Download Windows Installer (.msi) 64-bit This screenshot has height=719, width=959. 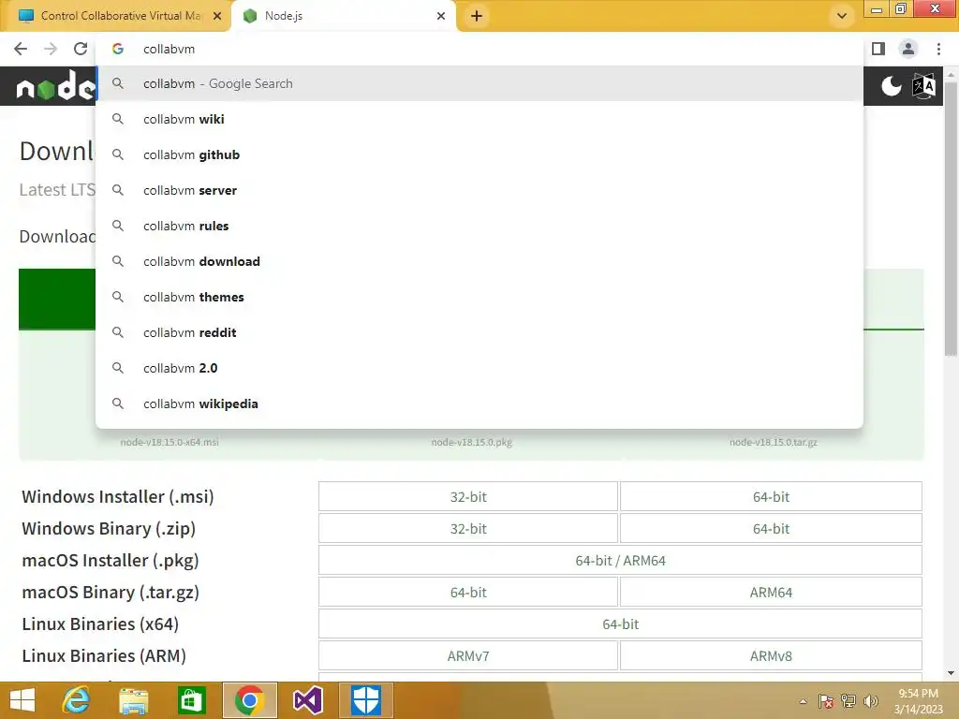(771, 496)
